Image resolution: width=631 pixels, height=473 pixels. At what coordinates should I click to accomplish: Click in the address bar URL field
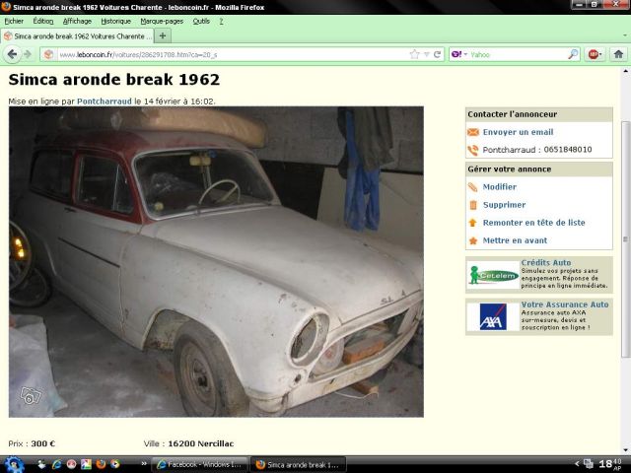click(232, 54)
